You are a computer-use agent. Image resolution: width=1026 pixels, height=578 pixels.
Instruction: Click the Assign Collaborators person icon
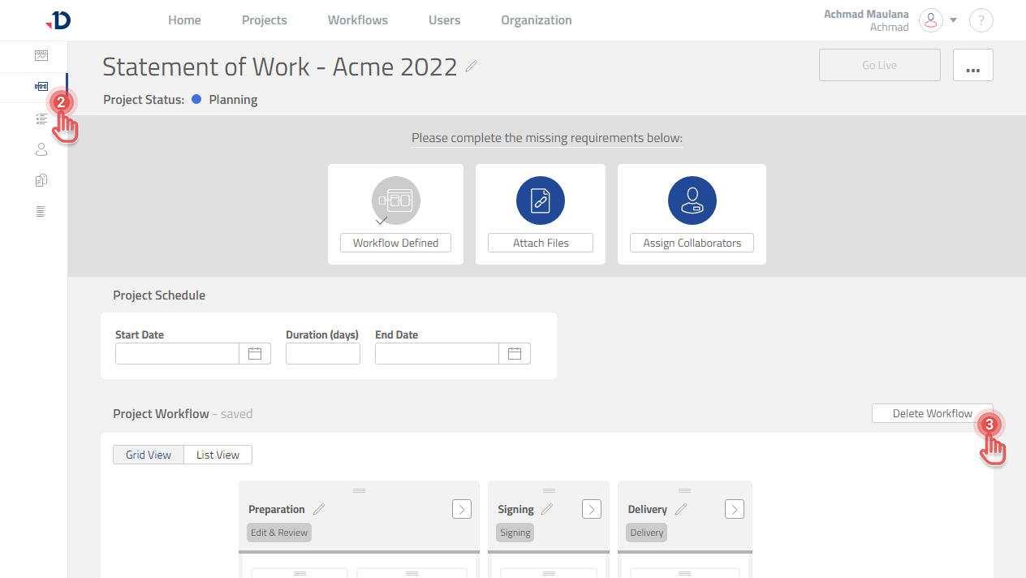(x=692, y=201)
